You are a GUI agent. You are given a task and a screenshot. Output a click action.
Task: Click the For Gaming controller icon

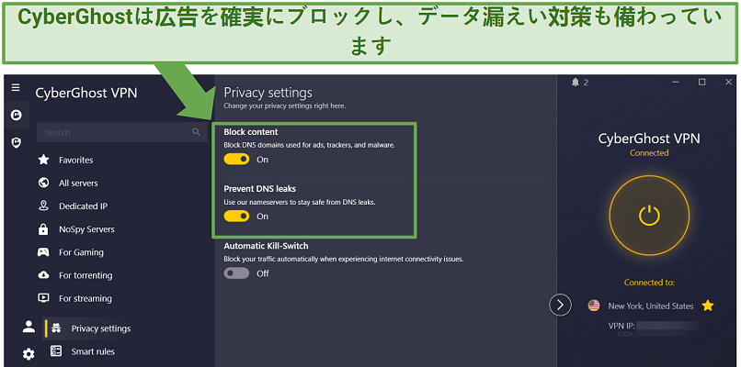coord(43,252)
